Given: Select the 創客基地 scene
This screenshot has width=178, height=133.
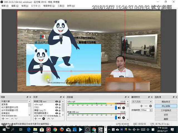Looking at the screenshot, I should pyautogui.click(x=14, y=113).
